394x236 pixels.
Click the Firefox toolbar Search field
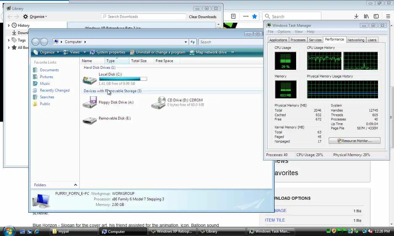click(292, 16)
